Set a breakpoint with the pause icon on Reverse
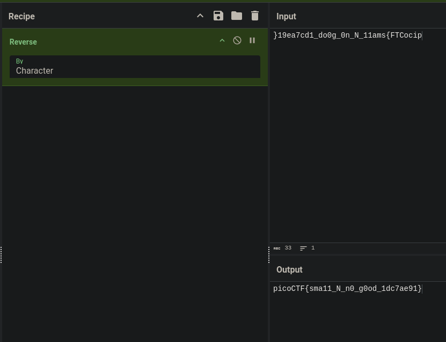 tap(252, 40)
